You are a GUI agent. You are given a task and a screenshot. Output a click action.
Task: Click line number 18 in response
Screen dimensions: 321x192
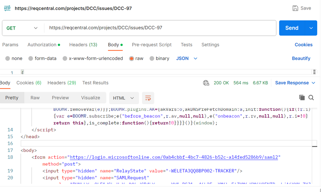click(10, 157)
